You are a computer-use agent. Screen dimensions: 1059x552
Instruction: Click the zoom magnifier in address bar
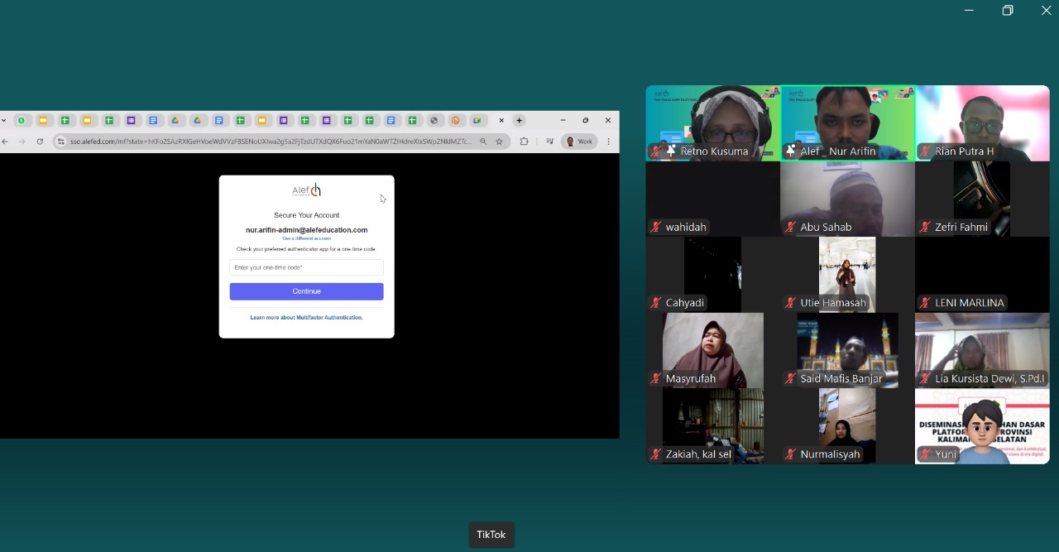[x=483, y=142]
